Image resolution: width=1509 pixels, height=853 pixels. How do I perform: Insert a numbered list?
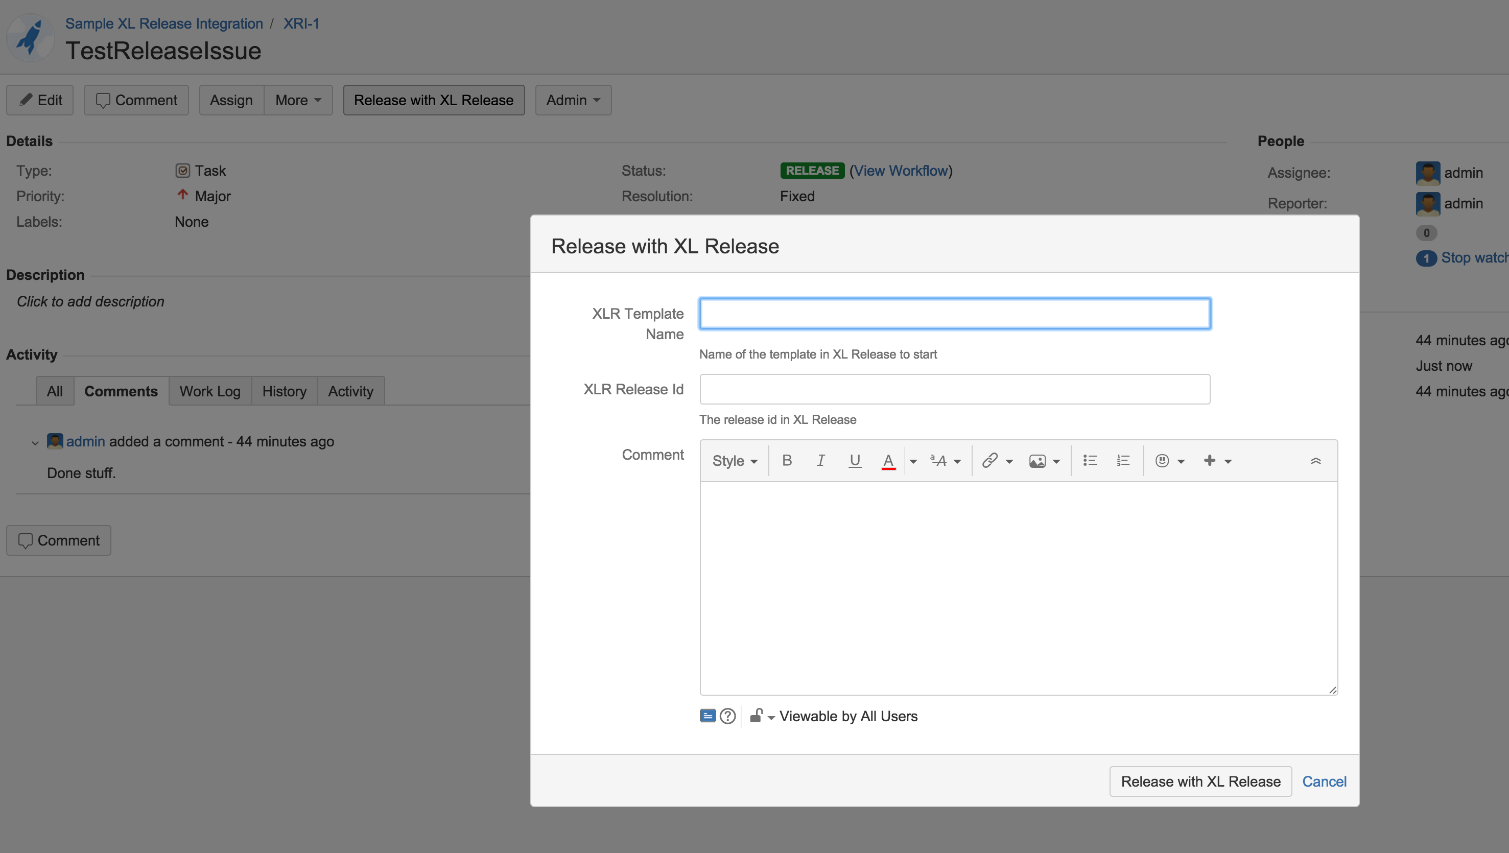pyautogui.click(x=1123, y=461)
